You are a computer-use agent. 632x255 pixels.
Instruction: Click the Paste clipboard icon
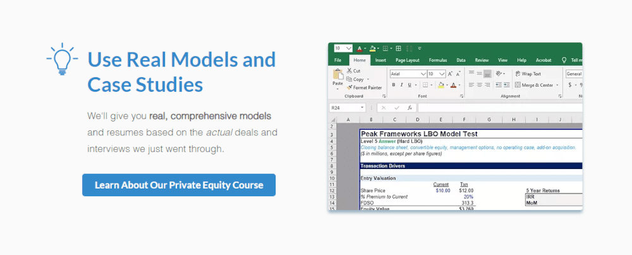[x=338, y=74]
